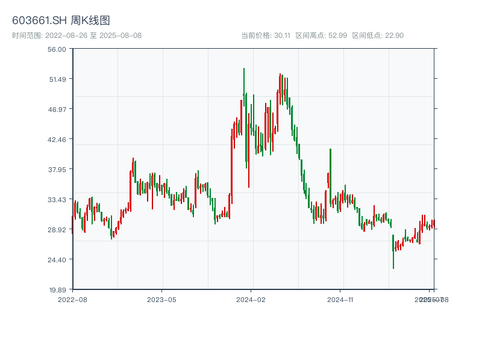Click the 区间低点 22.90 label
This screenshot has width=482, height=361.
378,35
